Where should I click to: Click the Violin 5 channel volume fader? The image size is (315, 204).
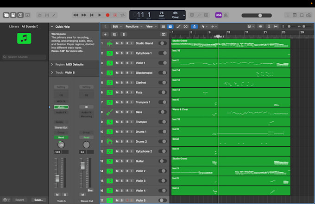57,178
